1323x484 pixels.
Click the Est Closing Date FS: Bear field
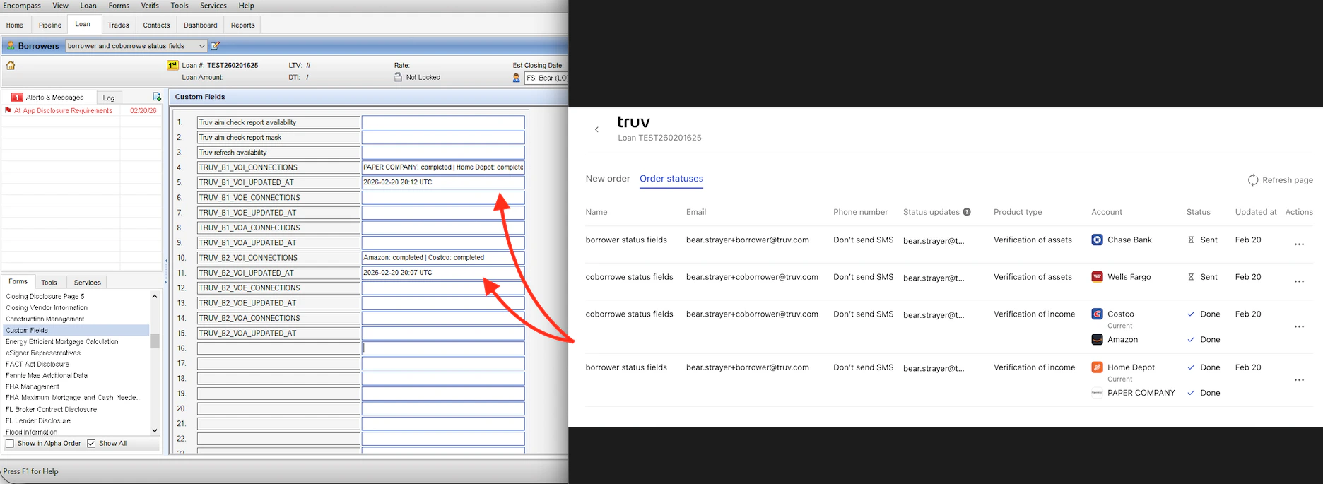tap(546, 78)
